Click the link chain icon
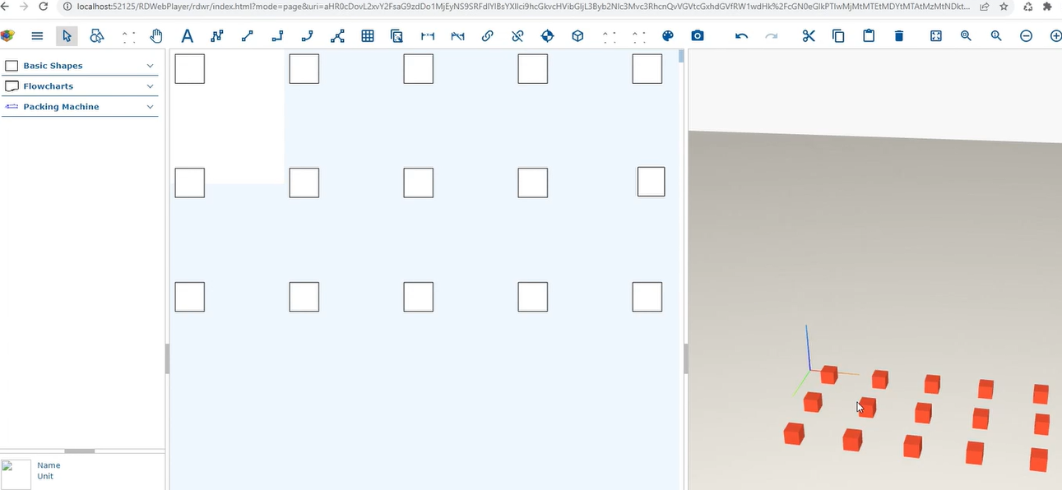Viewport: 1062px width, 490px height. coord(487,36)
